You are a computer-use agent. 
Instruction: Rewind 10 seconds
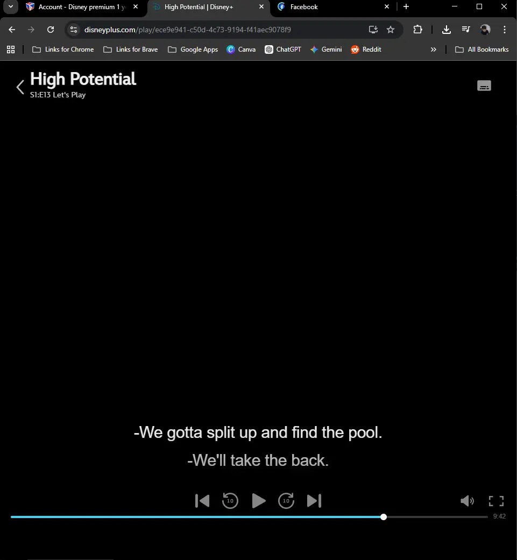coord(230,501)
